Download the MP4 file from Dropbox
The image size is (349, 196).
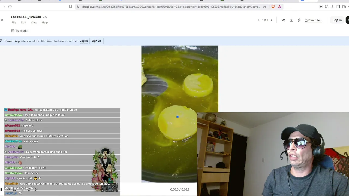tap(291, 20)
